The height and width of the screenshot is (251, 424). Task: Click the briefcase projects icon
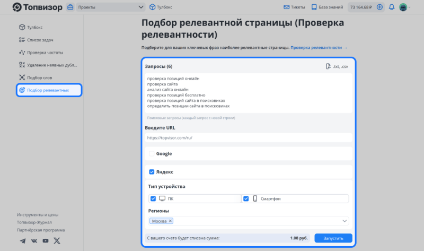coord(70,7)
